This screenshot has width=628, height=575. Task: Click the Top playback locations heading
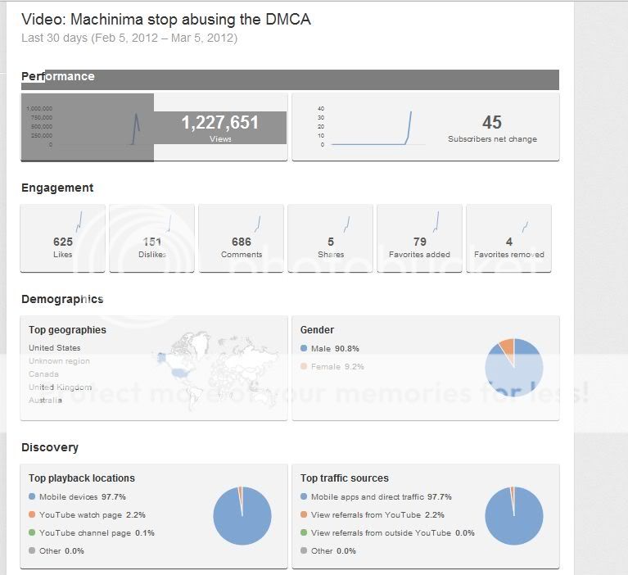pos(81,478)
